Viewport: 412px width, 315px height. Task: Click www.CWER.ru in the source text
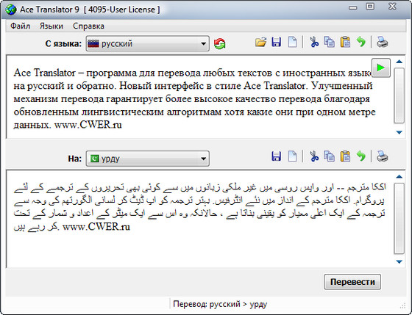[88, 125]
